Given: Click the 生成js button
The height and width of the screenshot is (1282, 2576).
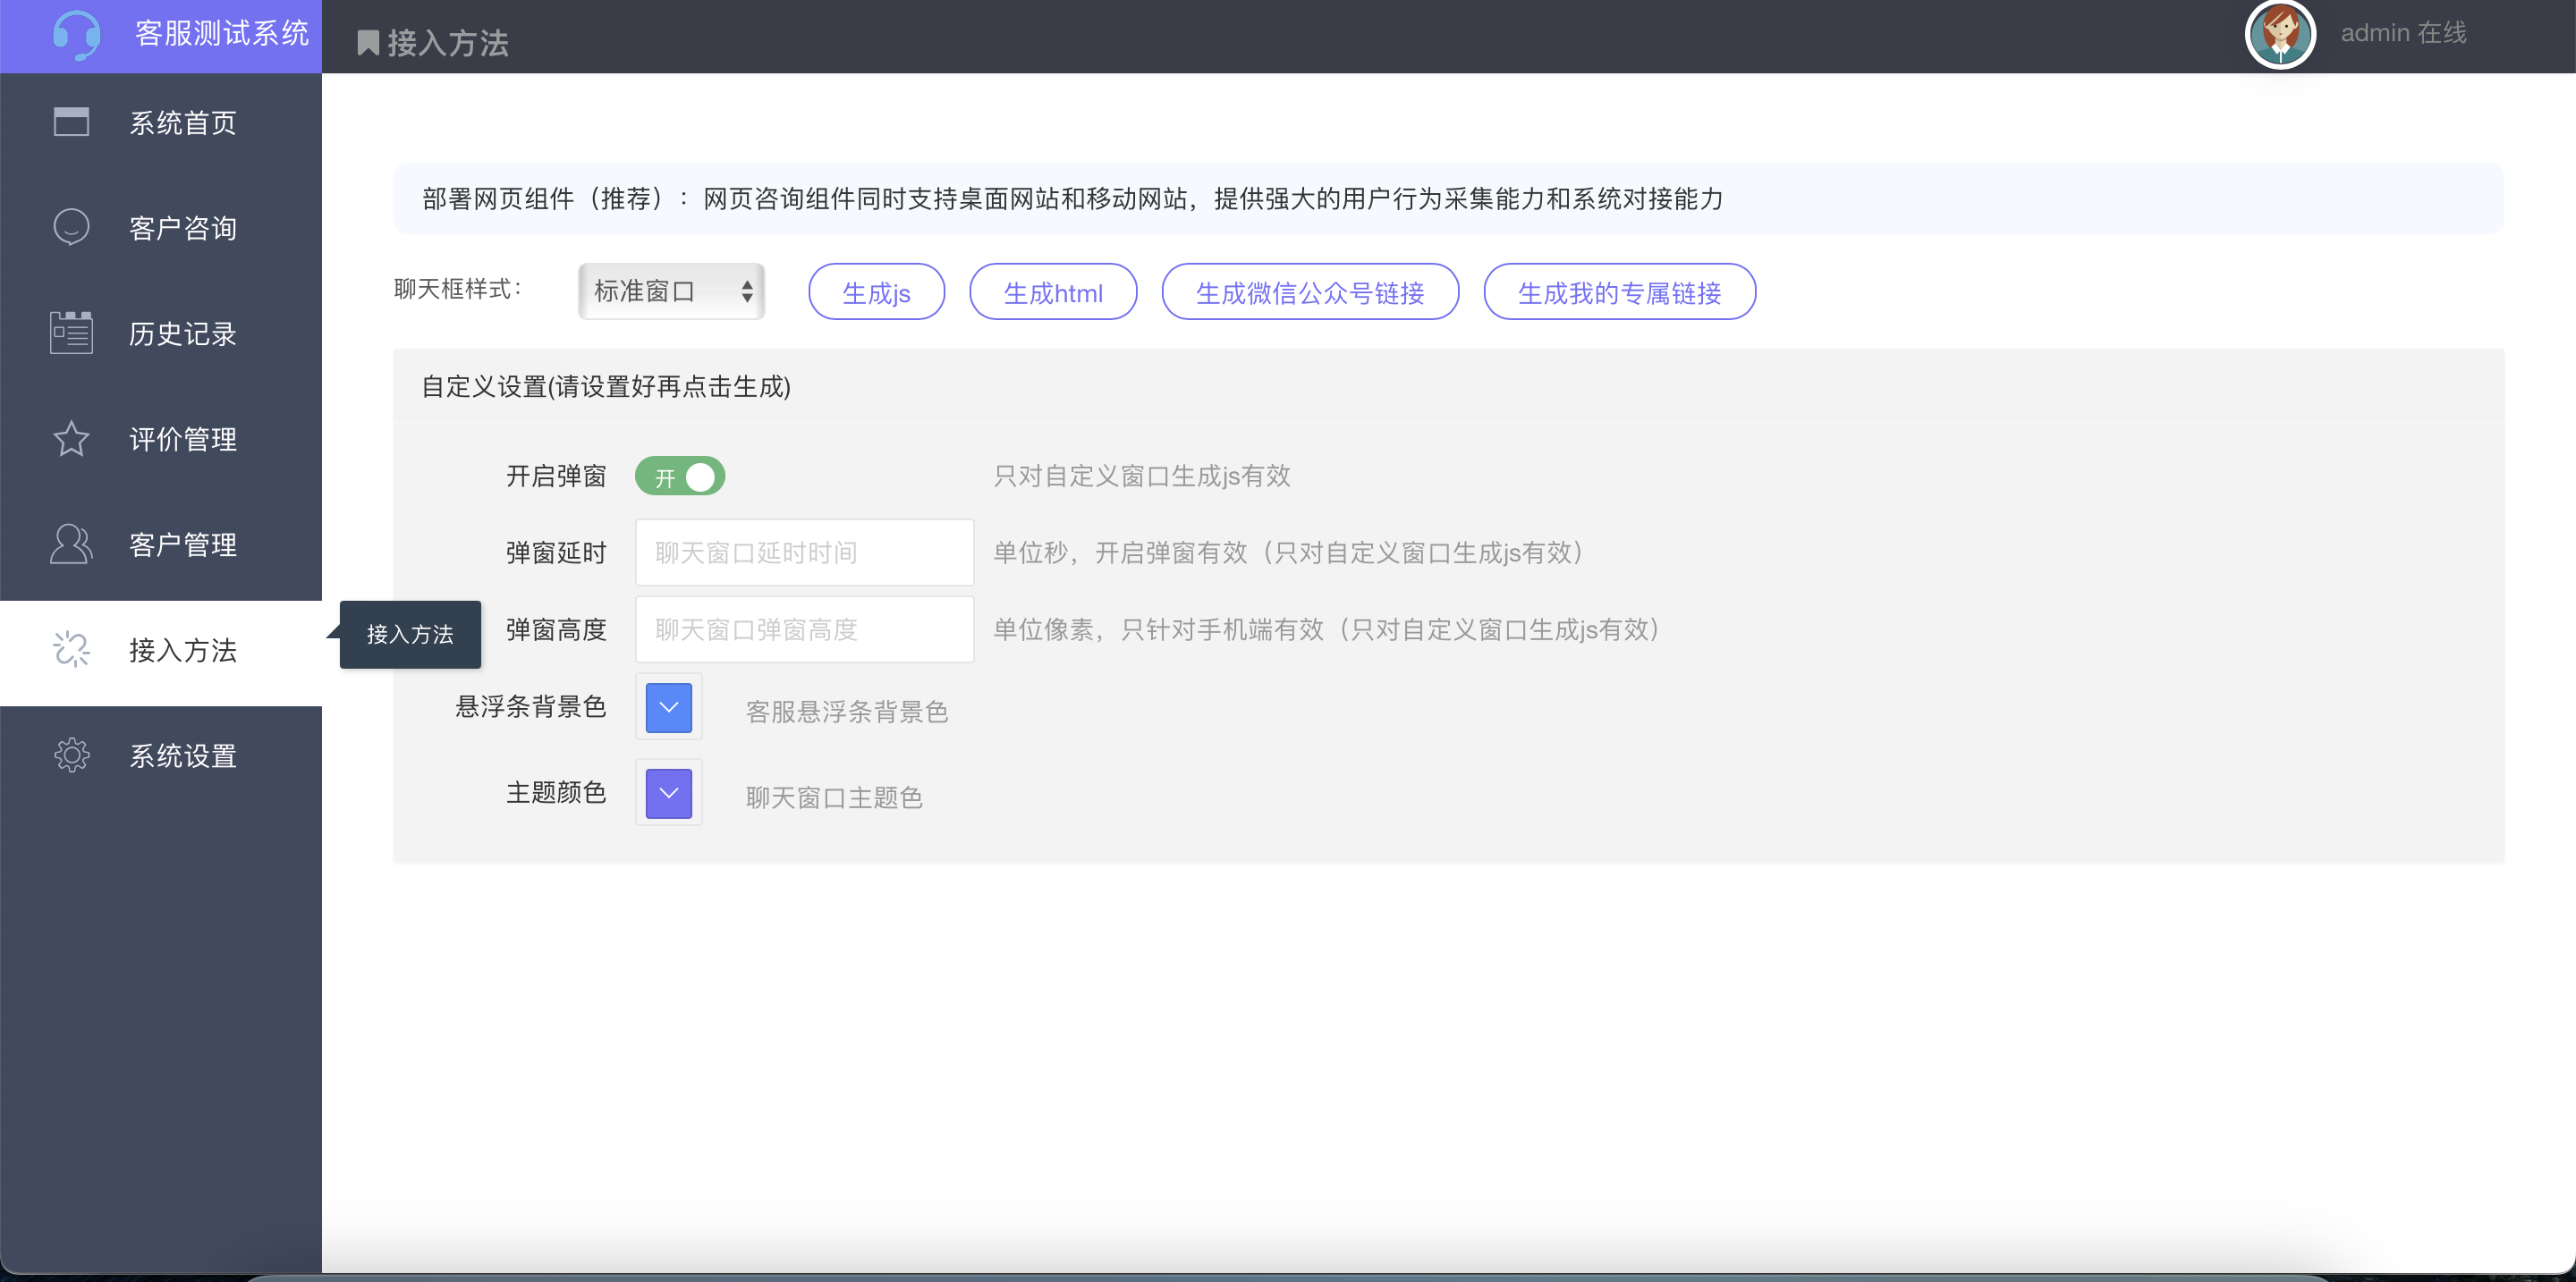Looking at the screenshot, I should [876, 291].
